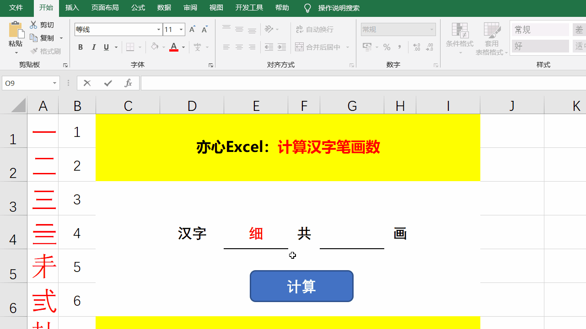Click the accounting currency format icon
Viewport: 586px width, 329px height.
(367, 47)
